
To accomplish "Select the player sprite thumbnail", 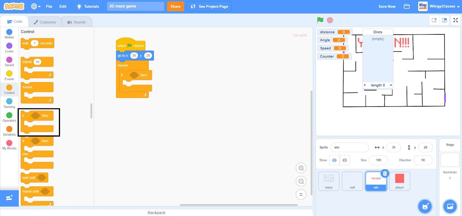I will pos(400,181).
